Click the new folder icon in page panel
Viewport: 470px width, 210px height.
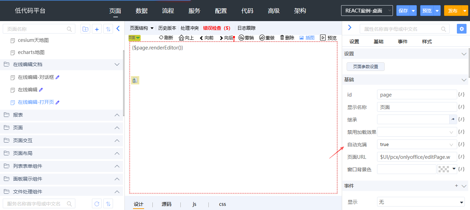click(x=85, y=29)
